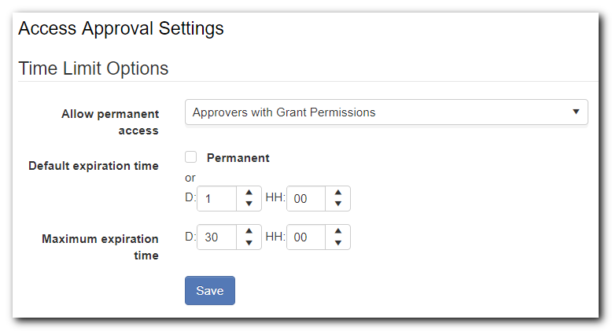
Task: Increase maximum expiration hours with up arrow
Action: (338, 231)
